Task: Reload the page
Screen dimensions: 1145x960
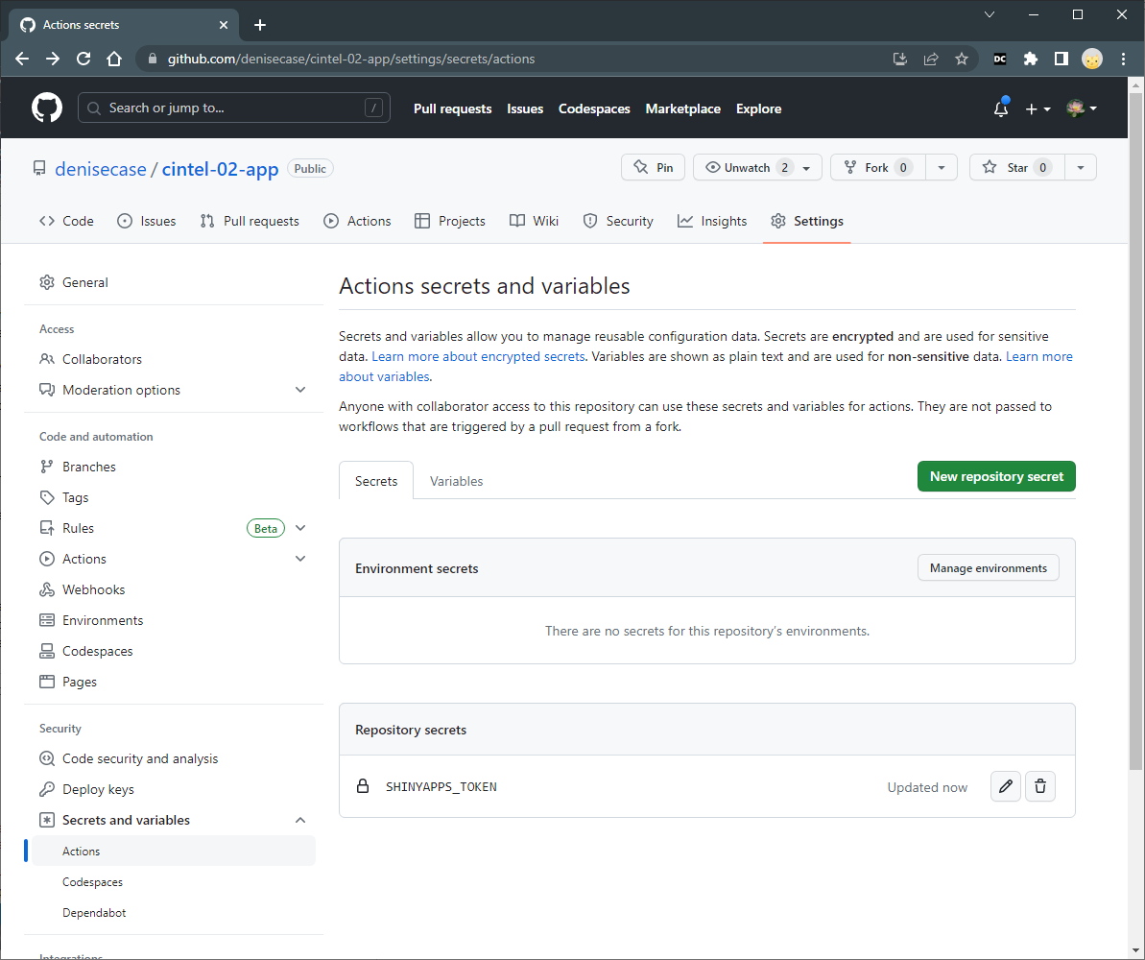Action: click(83, 60)
